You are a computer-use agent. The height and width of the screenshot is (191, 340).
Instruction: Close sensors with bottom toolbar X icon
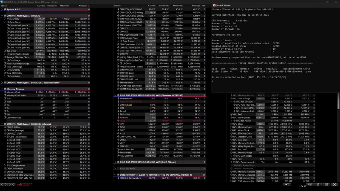(x=334, y=185)
